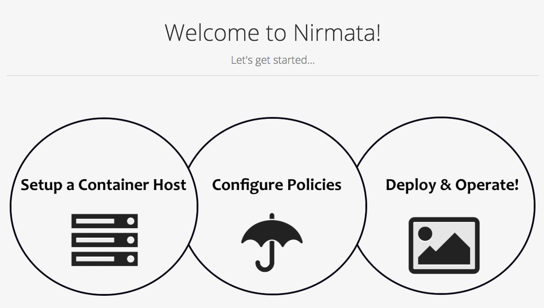The height and width of the screenshot is (308, 544).
Task: Click the umbrella canopy
Action: [x=272, y=233]
